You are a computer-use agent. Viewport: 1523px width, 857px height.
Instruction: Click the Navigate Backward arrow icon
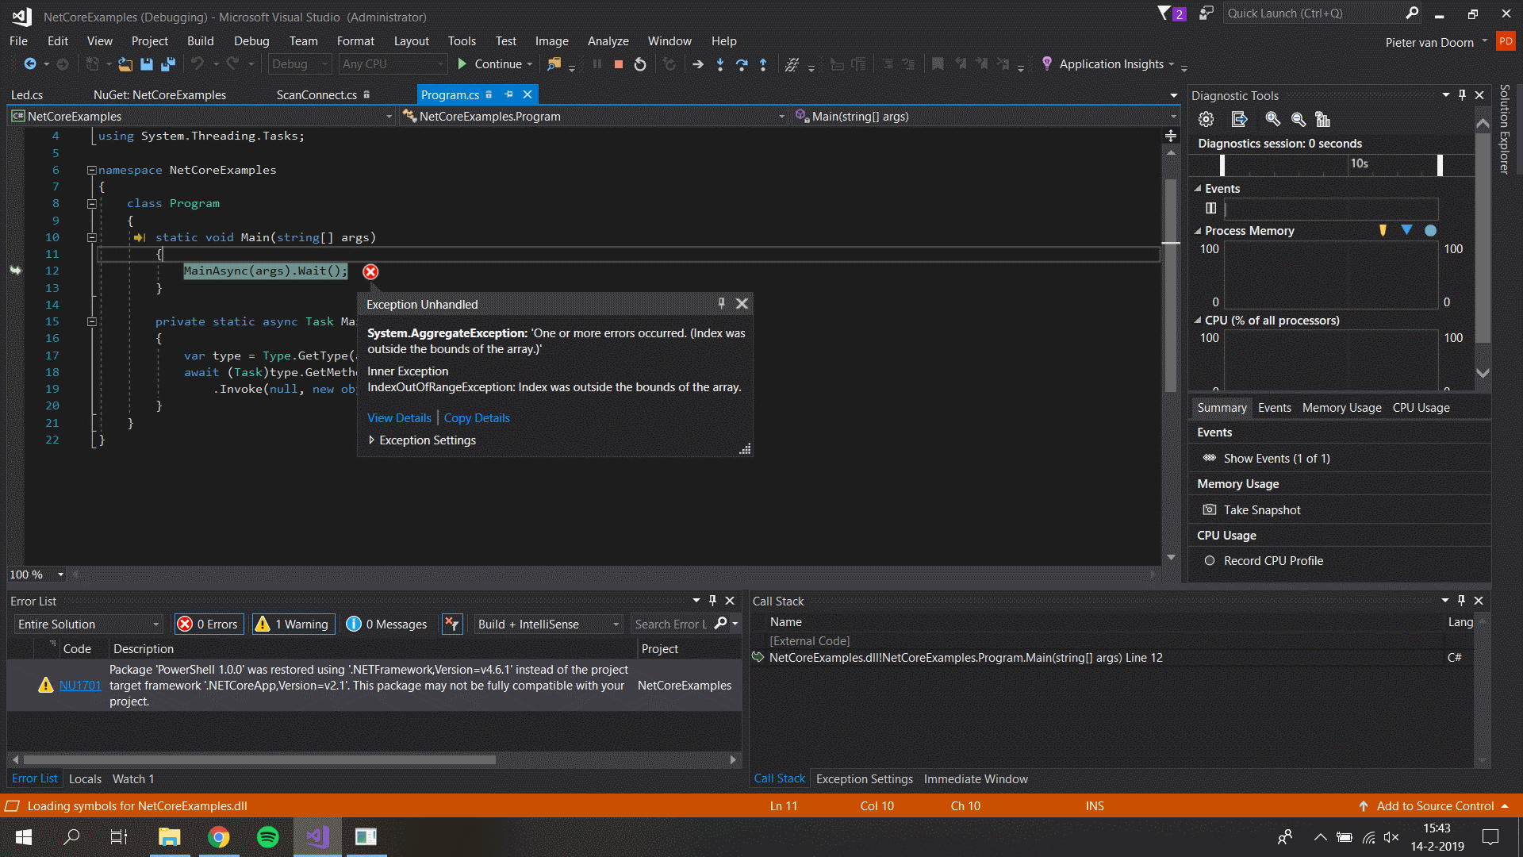click(30, 64)
